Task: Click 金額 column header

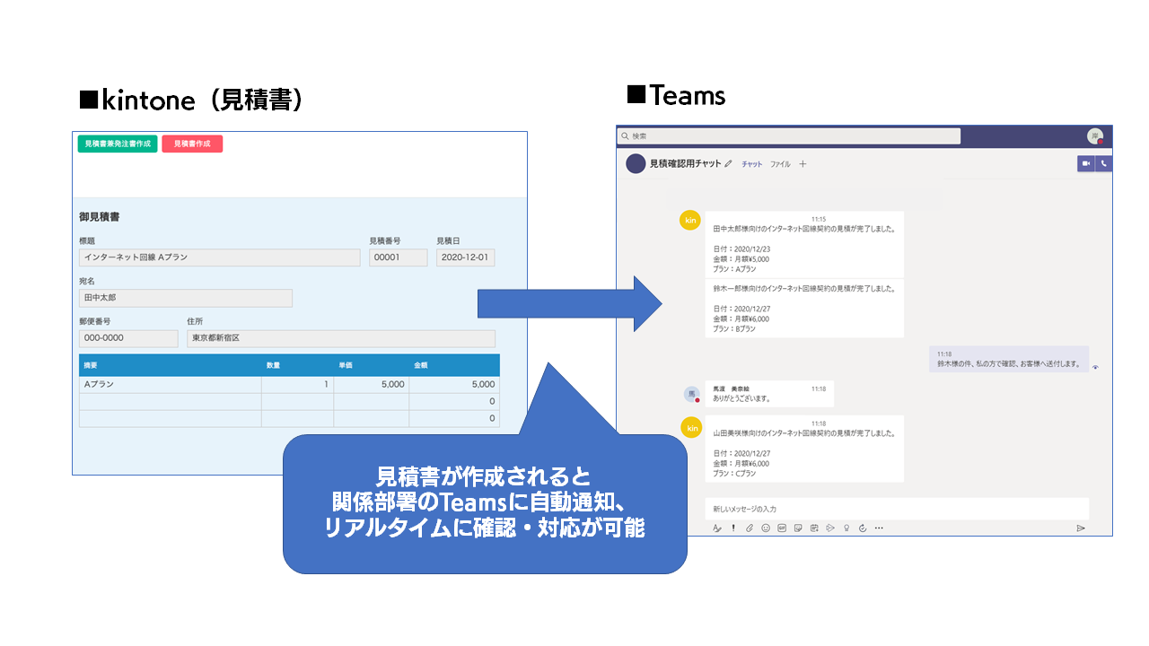Action: pos(454,365)
